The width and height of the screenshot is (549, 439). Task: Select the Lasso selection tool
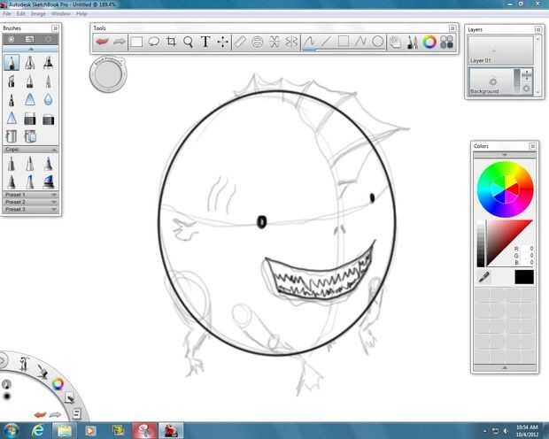[x=154, y=42]
